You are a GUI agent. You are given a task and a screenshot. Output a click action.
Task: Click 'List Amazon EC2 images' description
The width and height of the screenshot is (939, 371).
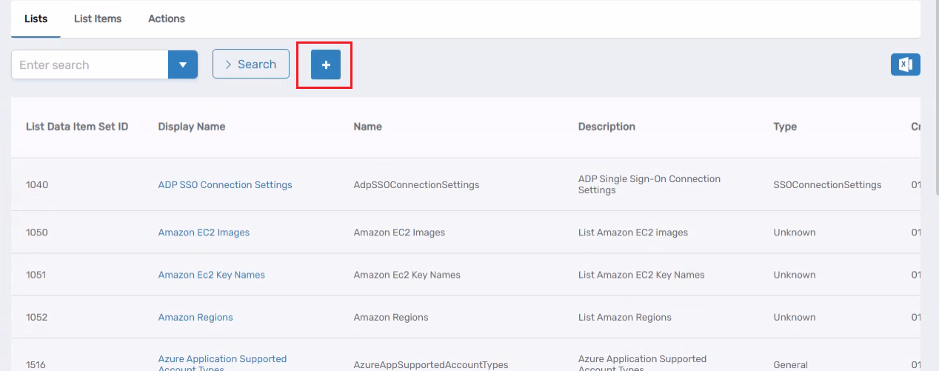click(633, 232)
